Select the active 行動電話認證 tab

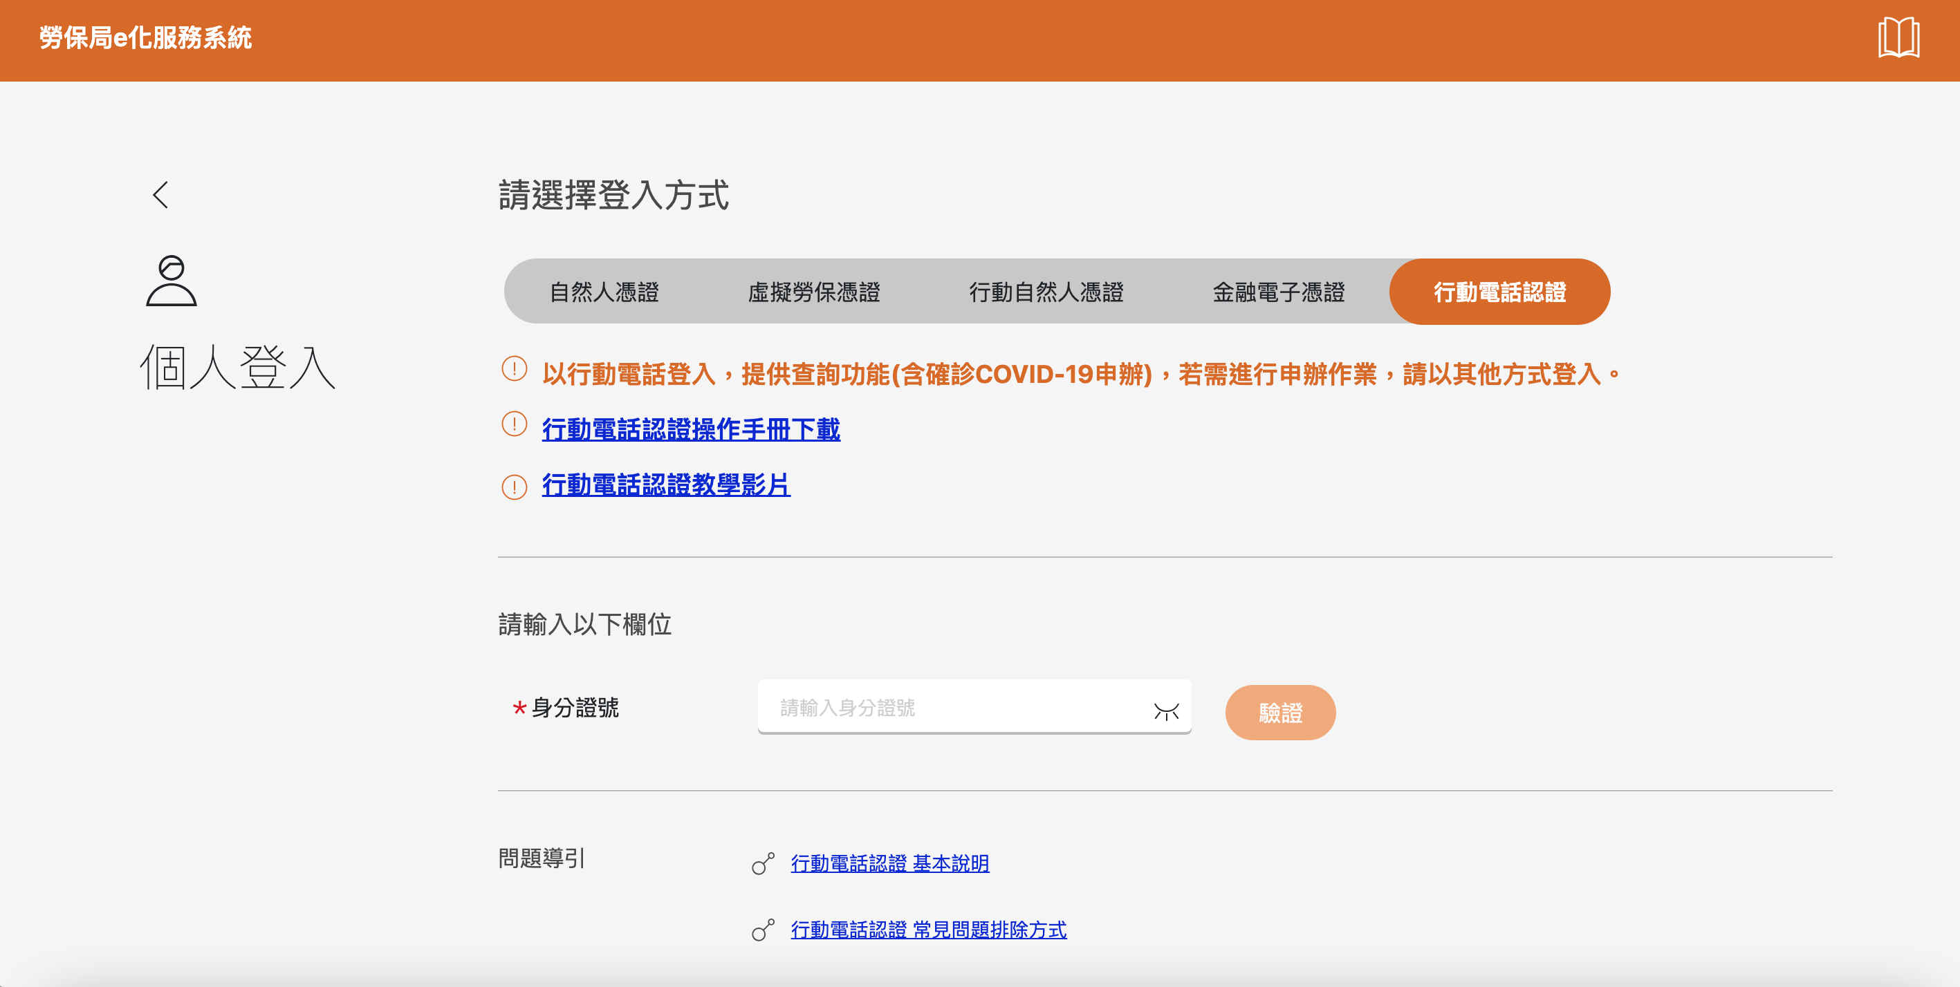coord(1499,292)
